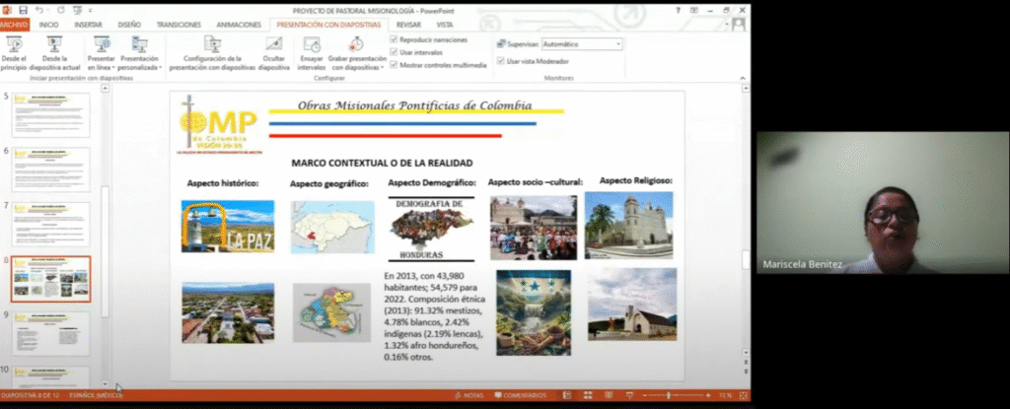
Task: Open Grabar presentación con diapositivas dropdown
Action: tap(356, 62)
